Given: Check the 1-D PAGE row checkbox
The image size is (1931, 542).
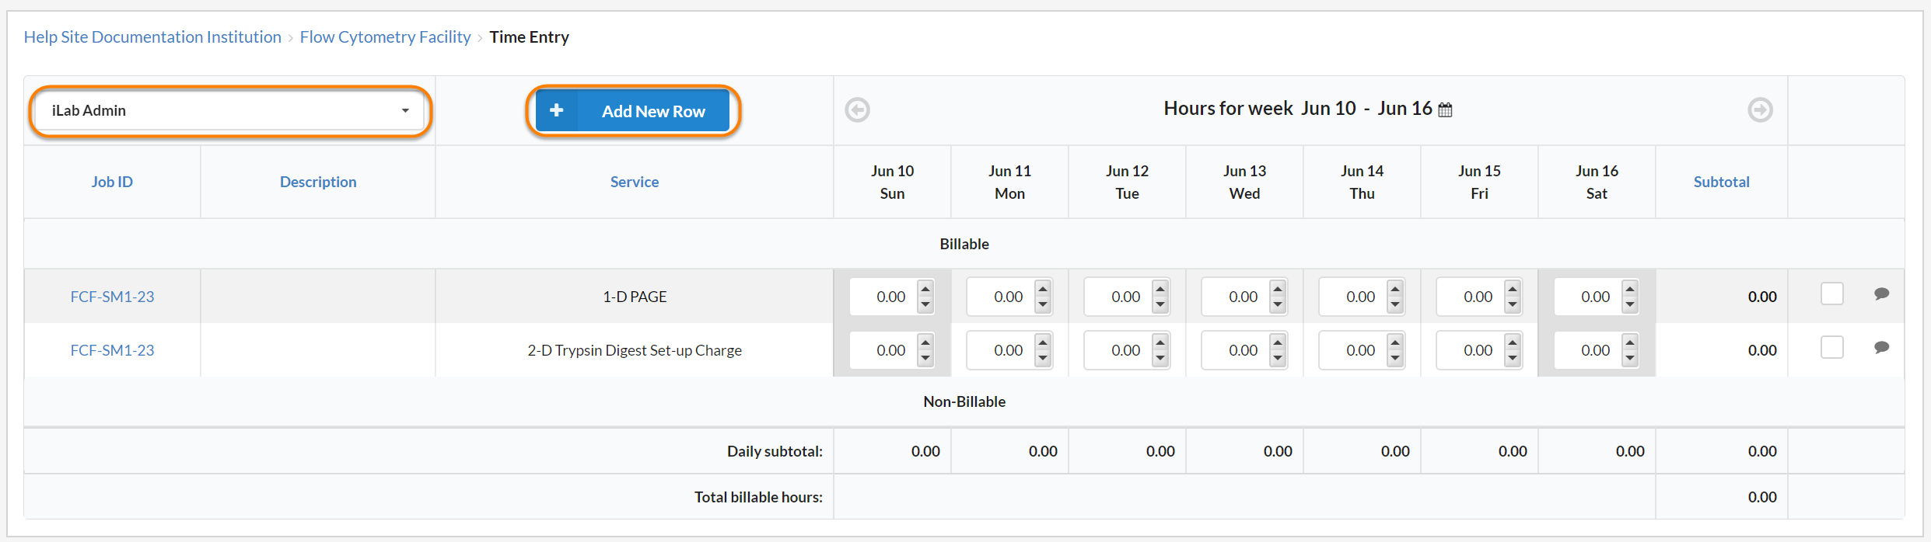Looking at the screenshot, I should 1831,294.
